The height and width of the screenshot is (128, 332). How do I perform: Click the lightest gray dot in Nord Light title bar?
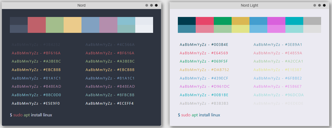[315, 5]
